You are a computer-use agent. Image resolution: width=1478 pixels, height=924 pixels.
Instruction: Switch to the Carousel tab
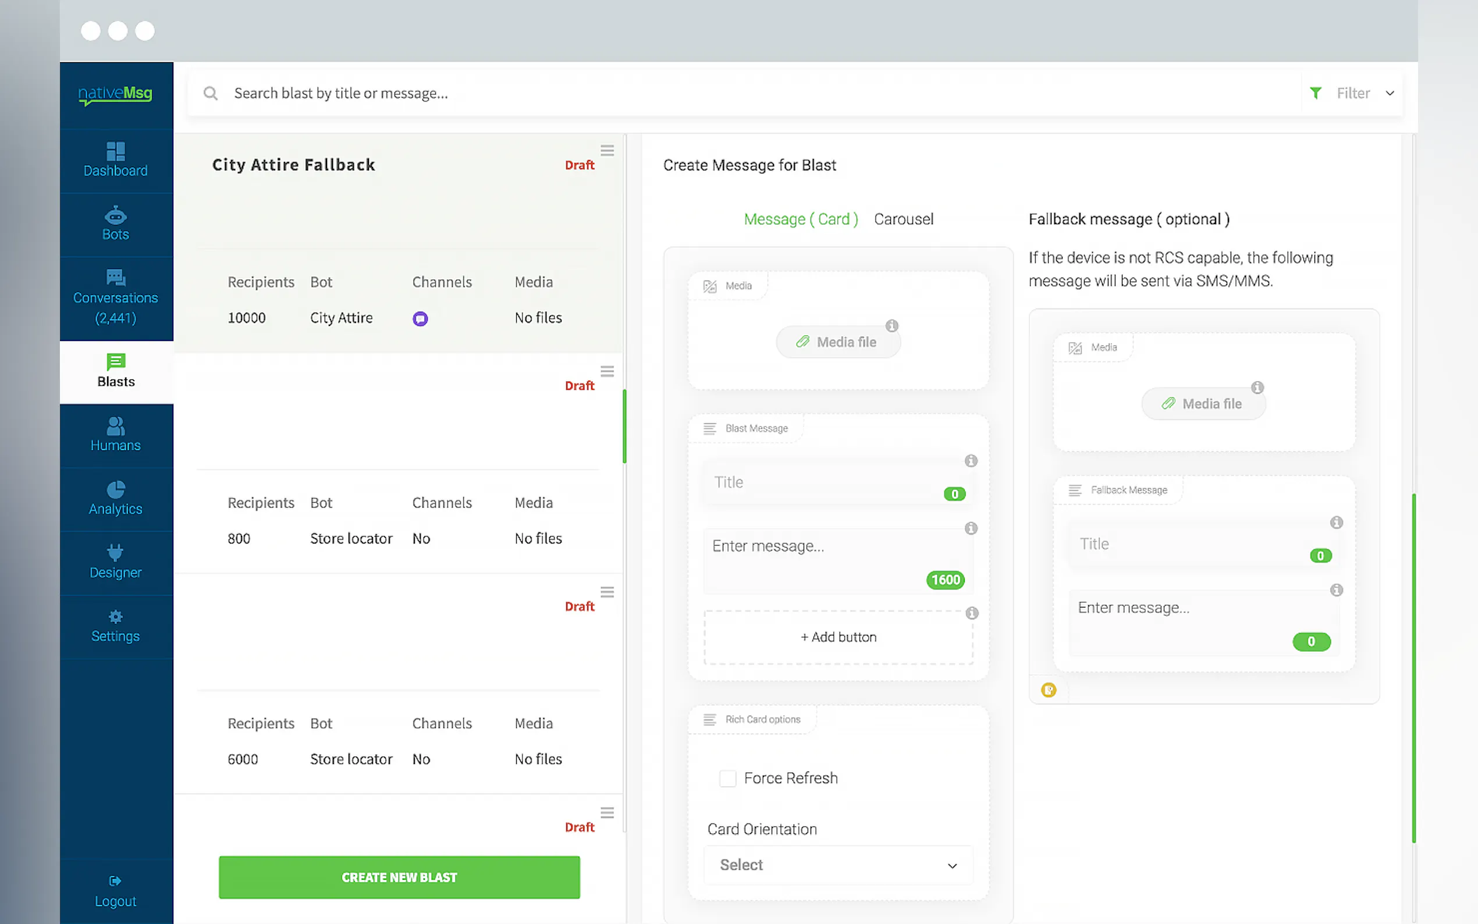[903, 219]
